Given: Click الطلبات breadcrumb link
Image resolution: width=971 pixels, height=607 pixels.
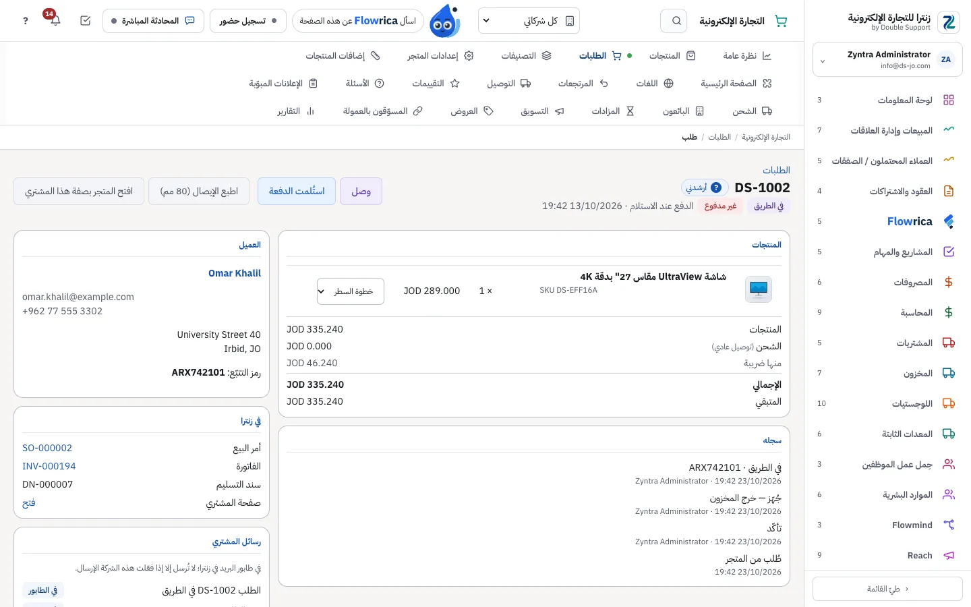Looking at the screenshot, I should pos(719,137).
